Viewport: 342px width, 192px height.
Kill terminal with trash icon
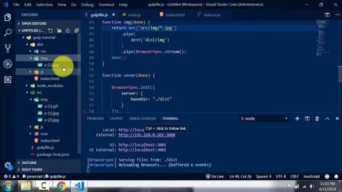(317, 118)
